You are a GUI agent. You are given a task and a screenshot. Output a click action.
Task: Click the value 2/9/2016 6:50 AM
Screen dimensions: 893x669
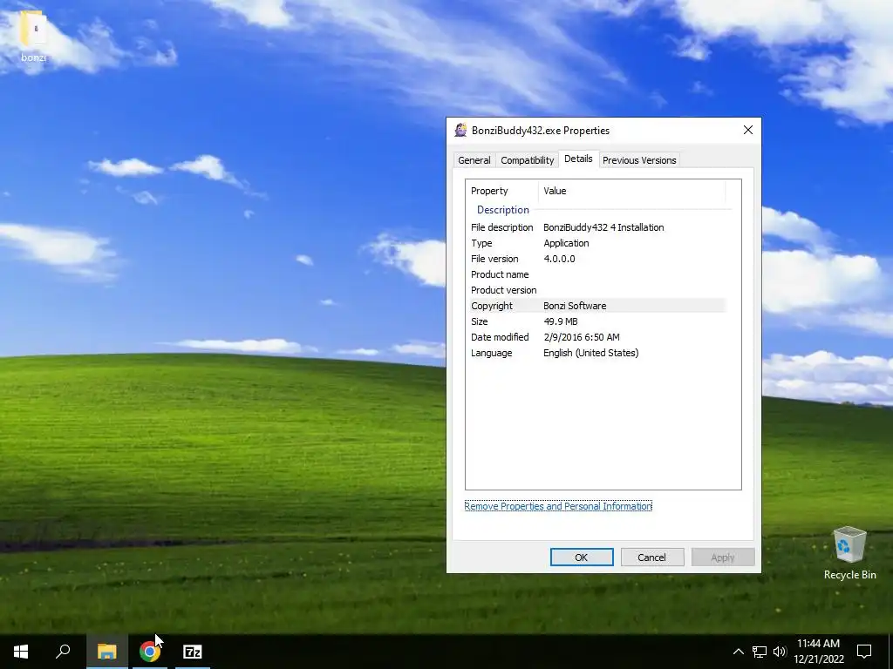[582, 337]
